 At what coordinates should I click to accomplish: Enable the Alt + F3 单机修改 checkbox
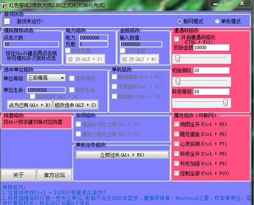pos(114,96)
